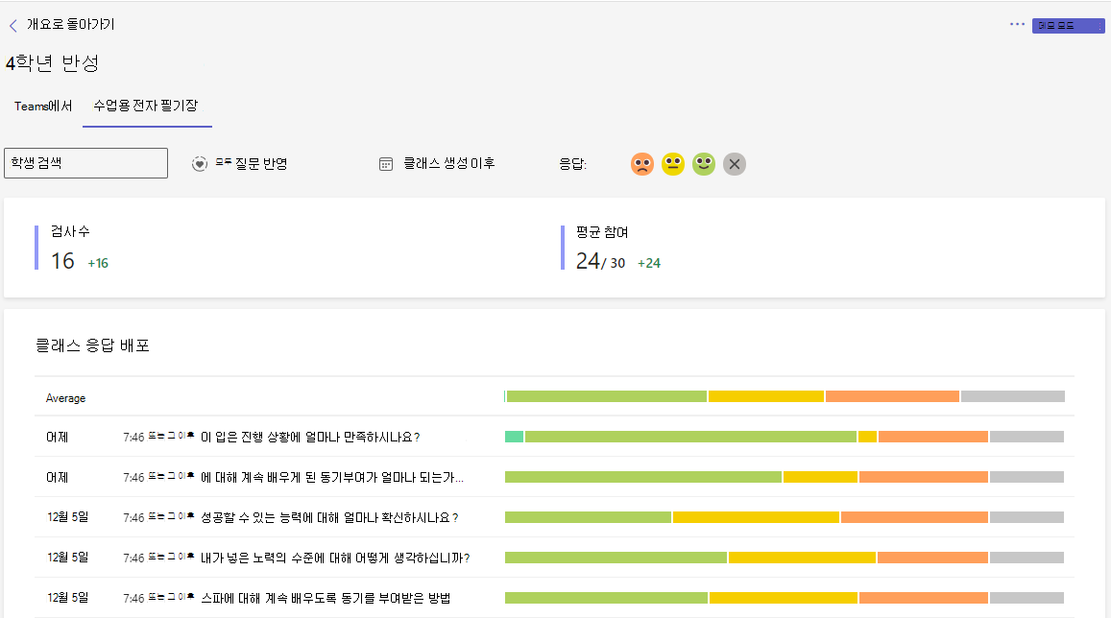The width and height of the screenshot is (1111, 618).
Task: Click the orange segment of the Average bar
Action: (892, 396)
